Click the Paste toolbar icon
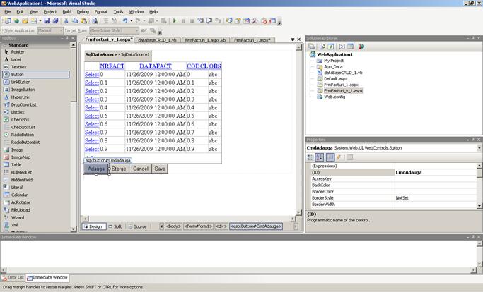483x292 pixels. [x=83, y=21]
